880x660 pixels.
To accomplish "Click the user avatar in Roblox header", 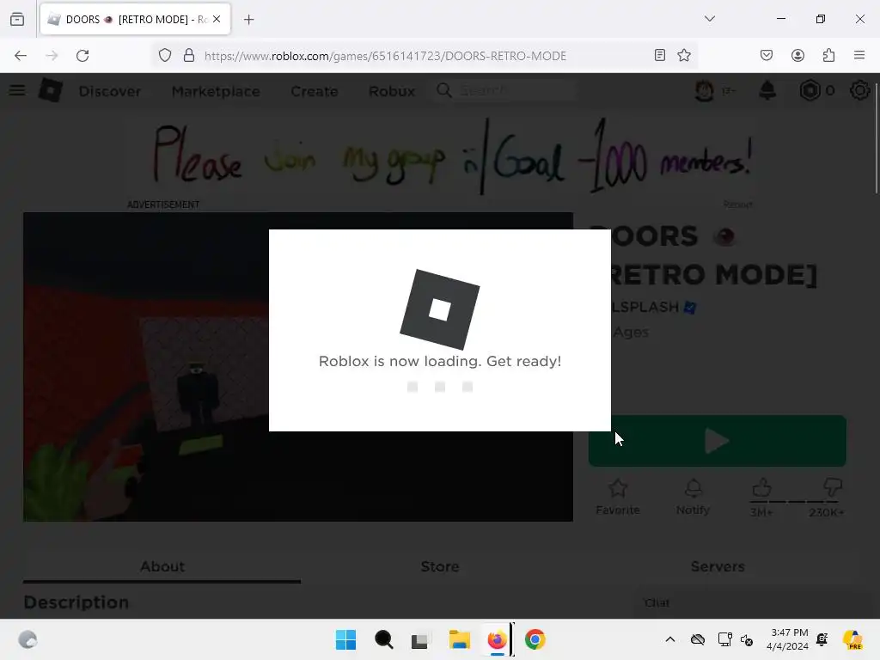I will 705,90.
